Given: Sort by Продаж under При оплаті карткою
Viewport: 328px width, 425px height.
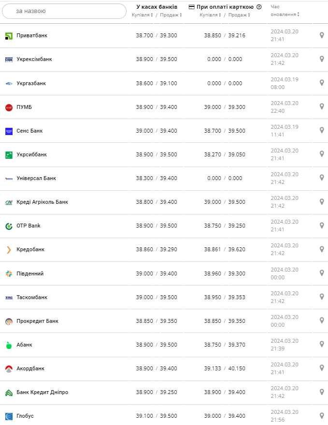Looking at the screenshot, I should pos(239,15).
